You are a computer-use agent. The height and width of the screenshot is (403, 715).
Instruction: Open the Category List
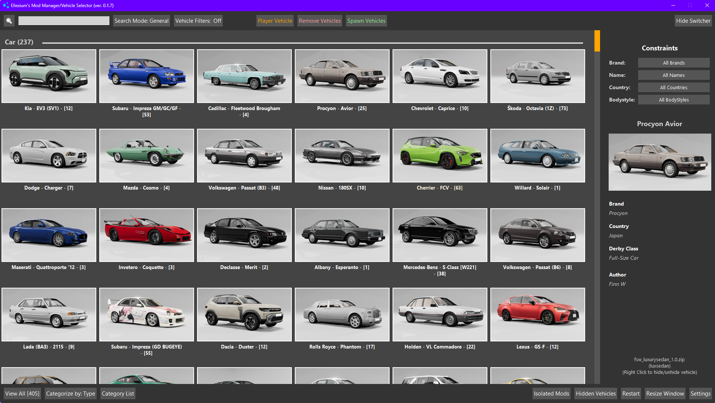[118, 394]
